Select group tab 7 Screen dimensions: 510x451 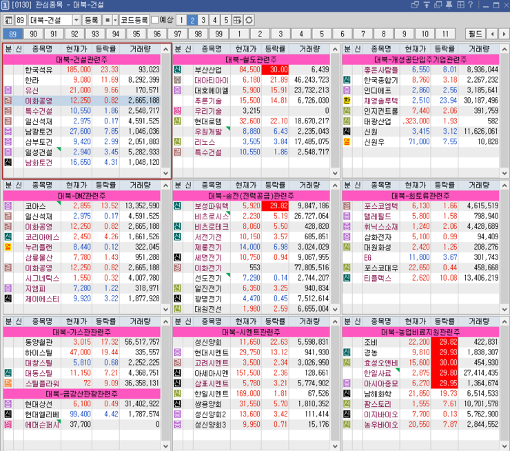click(363, 34)
